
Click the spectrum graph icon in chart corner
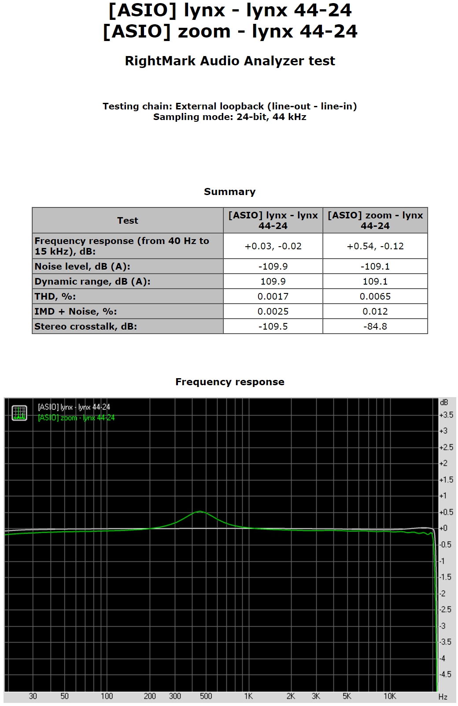19,413
